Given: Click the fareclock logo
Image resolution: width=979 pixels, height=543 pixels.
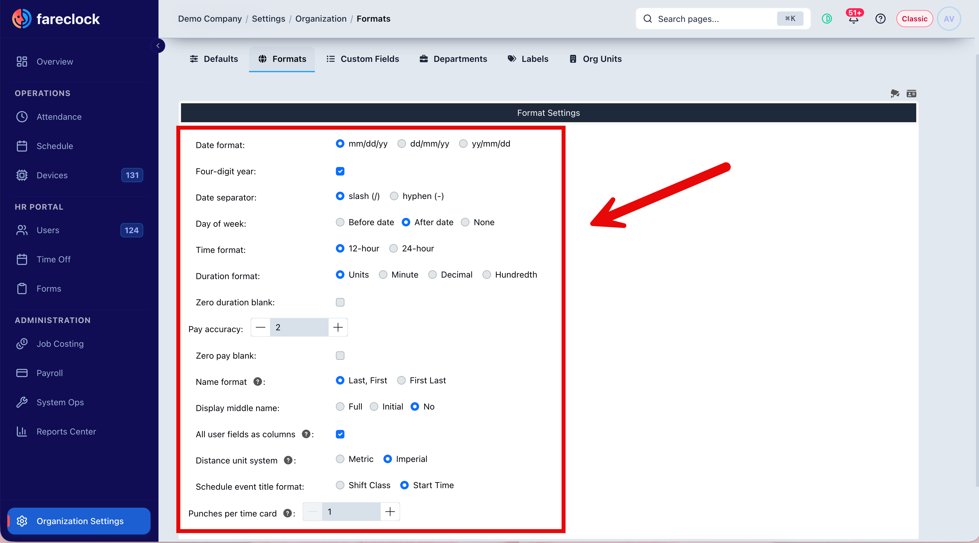Looking at the screenshot, I should point(55,19).
